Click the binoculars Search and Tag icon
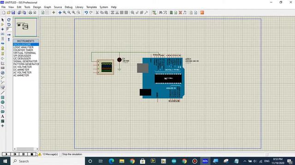This screenshot has width=295, height=165. point(160,12)
